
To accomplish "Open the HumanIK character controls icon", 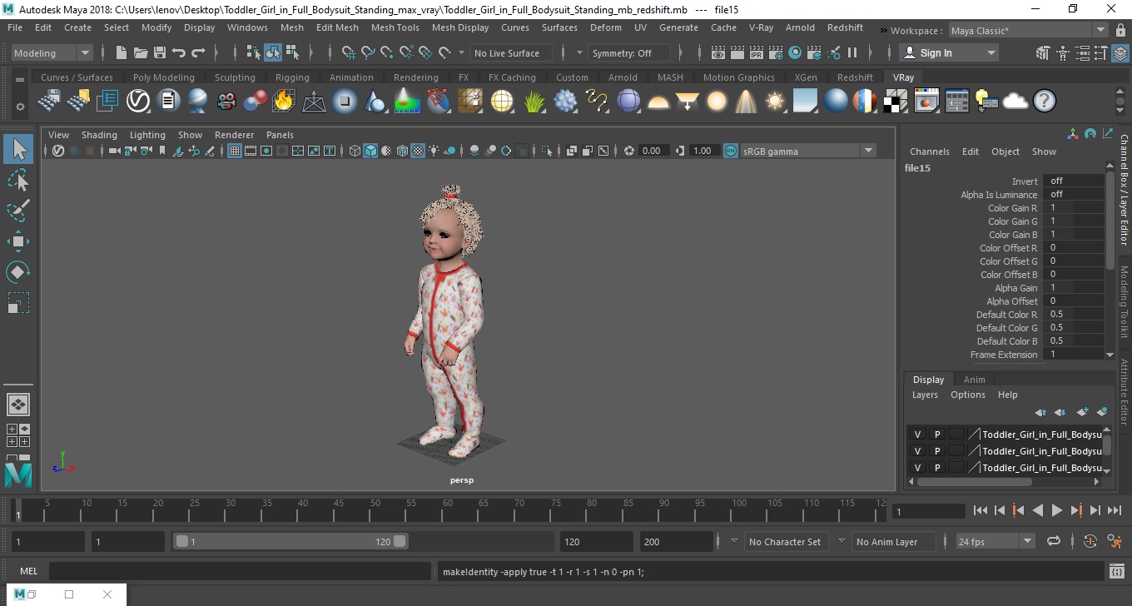I will click(x=1063, y=52).
